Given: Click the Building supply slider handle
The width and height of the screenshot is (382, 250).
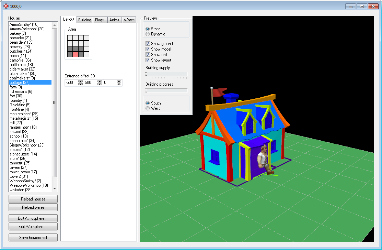Looking at the screenshot, I should coord(146,74).
